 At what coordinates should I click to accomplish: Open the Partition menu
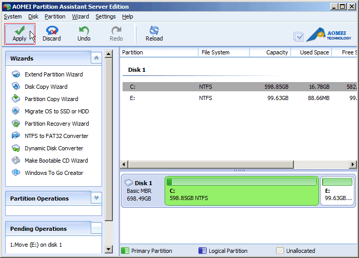pos(55,17)
